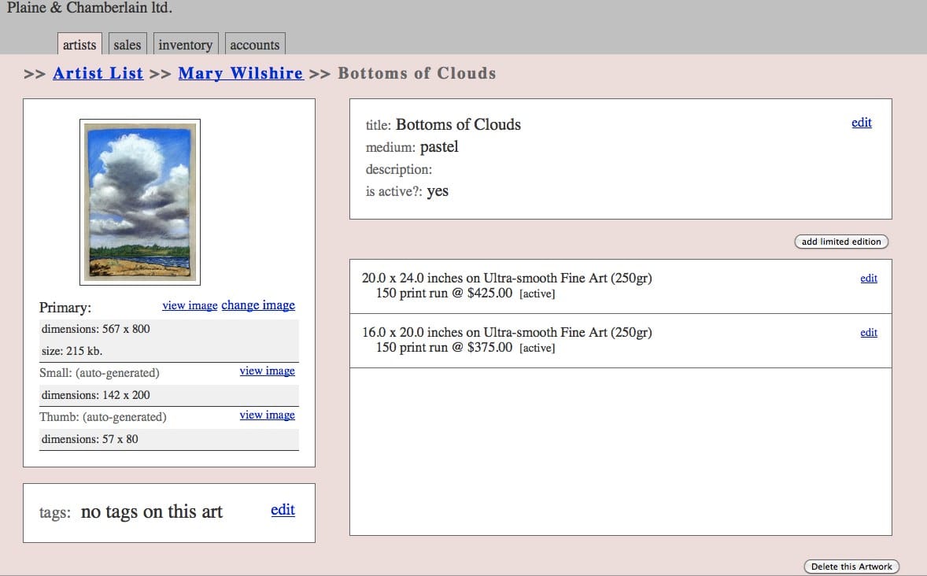View the Thumb auto-generated image
This screenshot has width=927, height=576.
coord(267,415)
